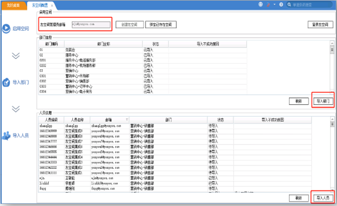Screen dimensions: 337x206
Task: Select personnel row 16602346666
Action: point(175,147)
